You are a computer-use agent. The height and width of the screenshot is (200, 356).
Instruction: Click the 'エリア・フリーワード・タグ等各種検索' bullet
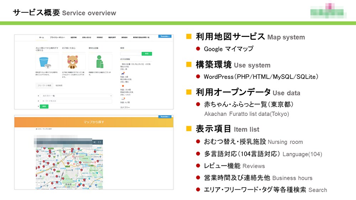pyautogui.click(x=255, y=190)
